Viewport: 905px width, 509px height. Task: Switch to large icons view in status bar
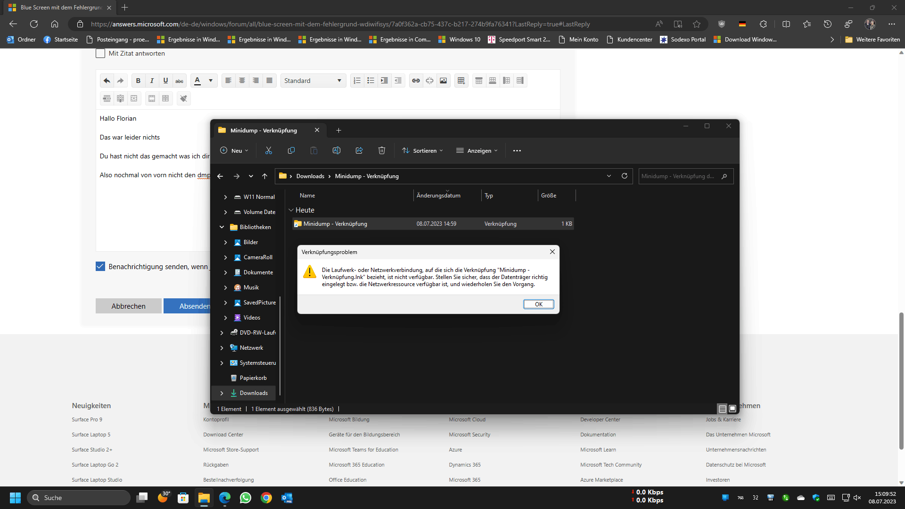click(732, 409)
